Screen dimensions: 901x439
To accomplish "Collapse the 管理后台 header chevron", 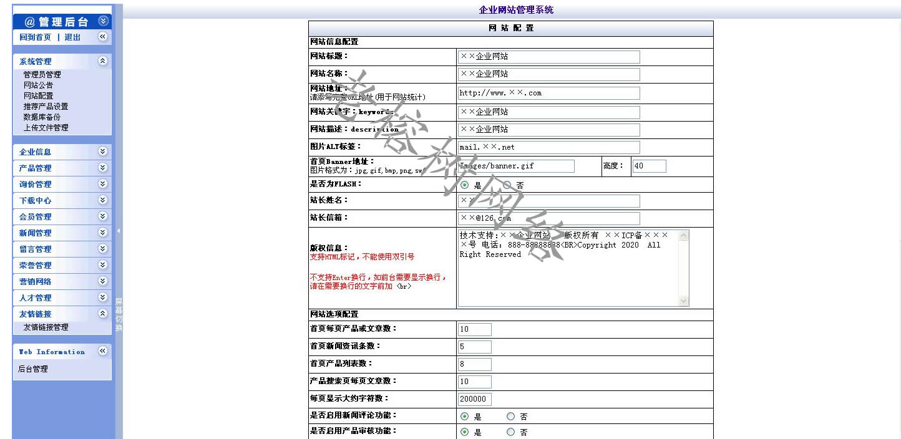I will point(104,21).
